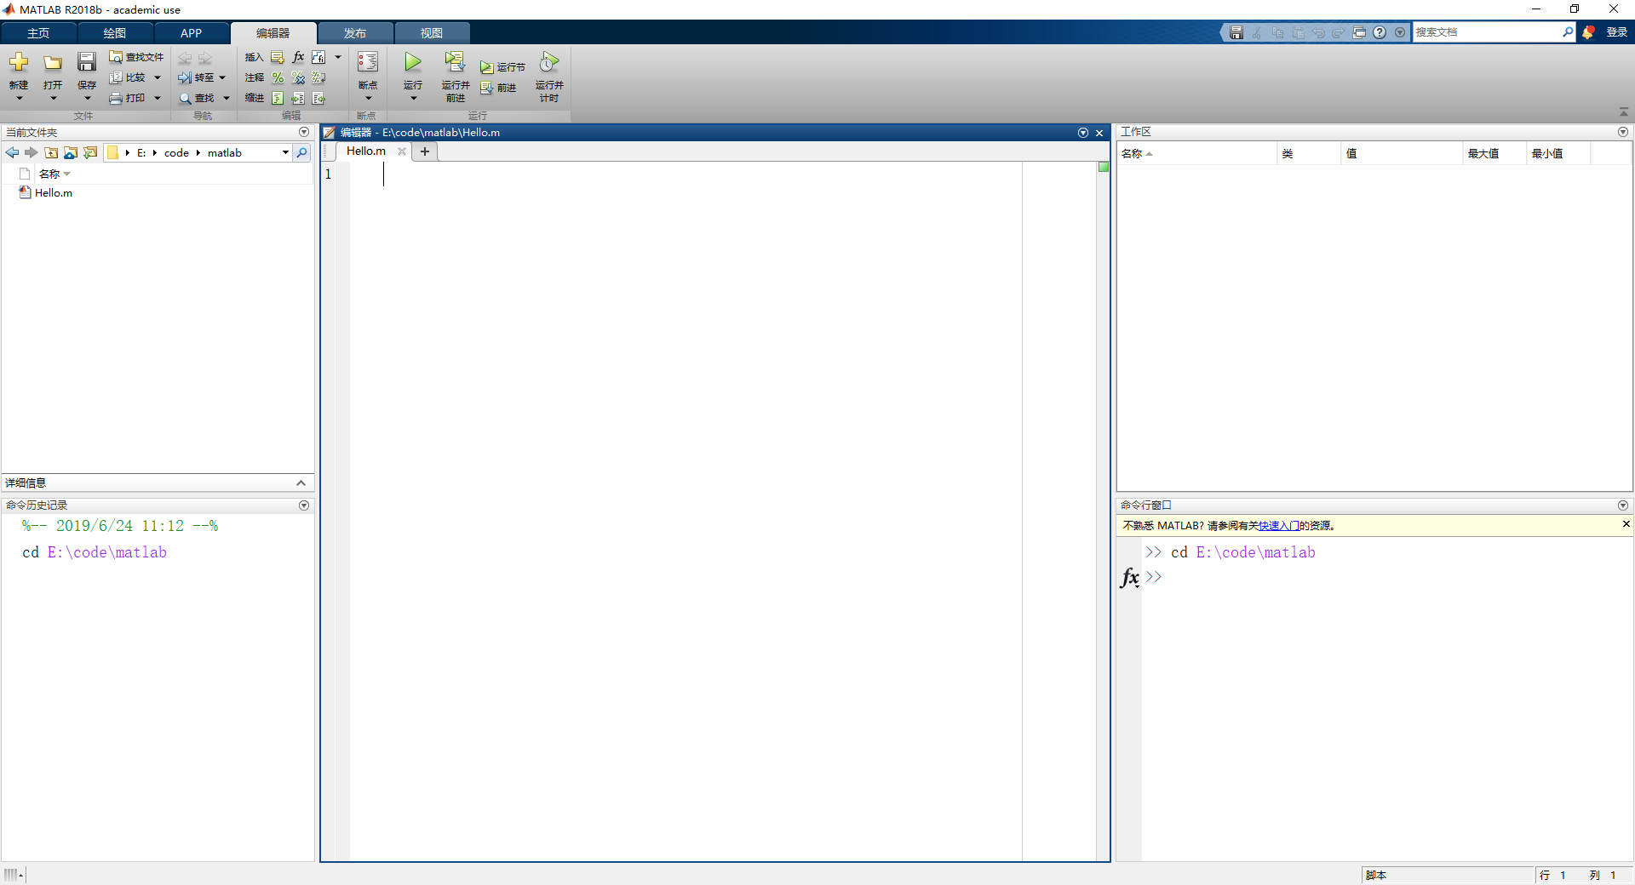
Task: Click the green Run (运行) button
Action: pos(413,63)
